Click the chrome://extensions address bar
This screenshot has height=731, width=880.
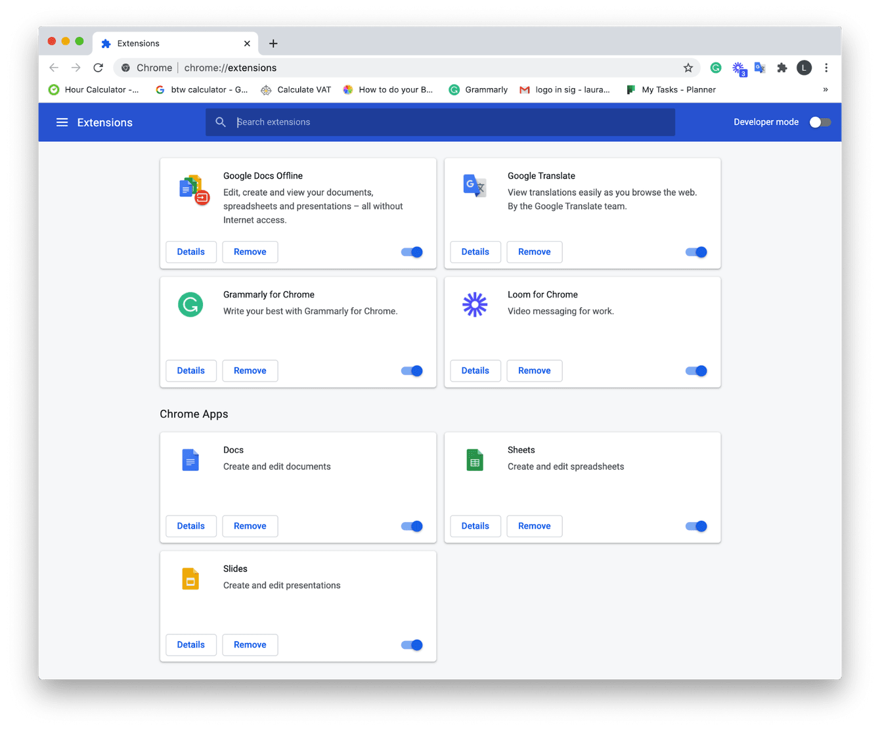pyautogui.click(x=407, y=68)
